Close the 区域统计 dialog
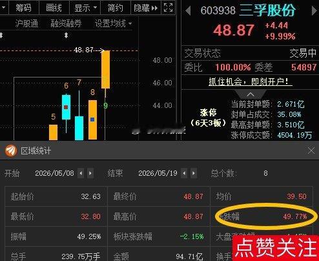 [311, 151]
